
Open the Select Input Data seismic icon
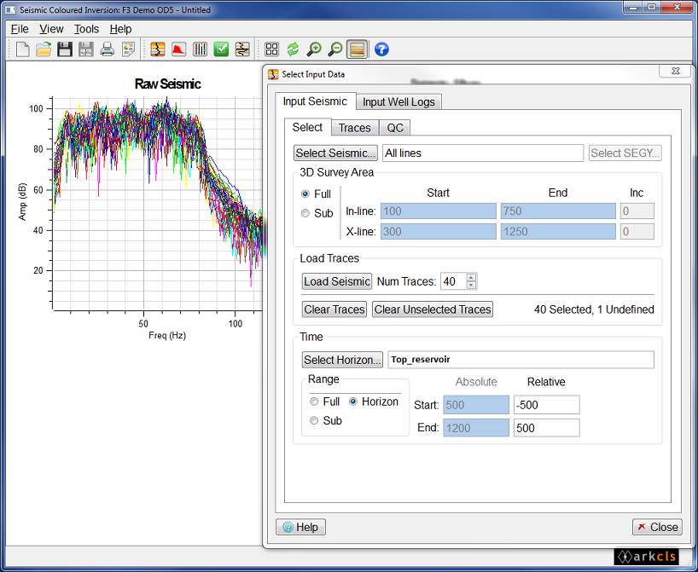158,49
